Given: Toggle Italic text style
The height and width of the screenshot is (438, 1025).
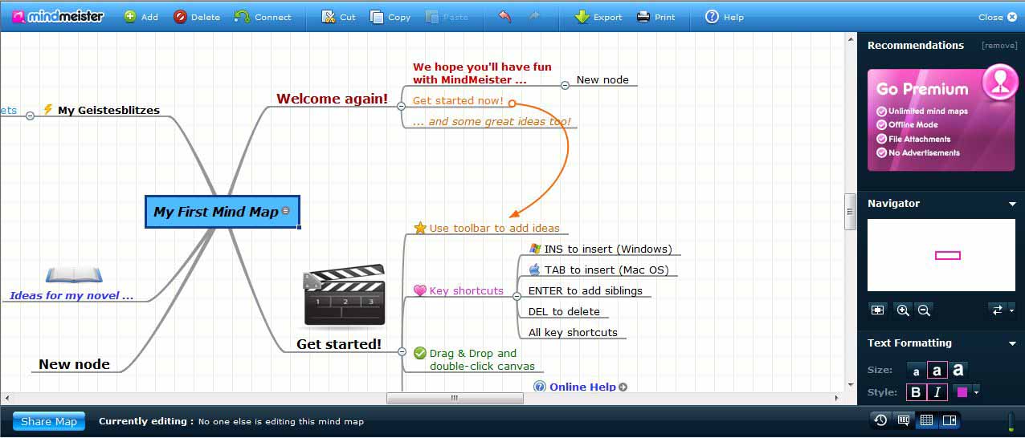Looking at the screenshot, I should click(x=937, y=392).
